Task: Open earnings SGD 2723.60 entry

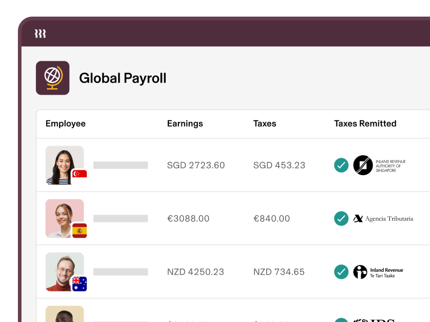Action: (196, 165)
